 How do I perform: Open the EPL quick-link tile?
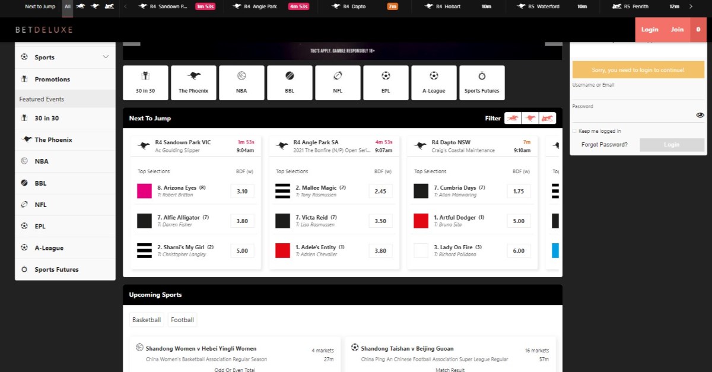pyautogui.click(x=386, y=82)
